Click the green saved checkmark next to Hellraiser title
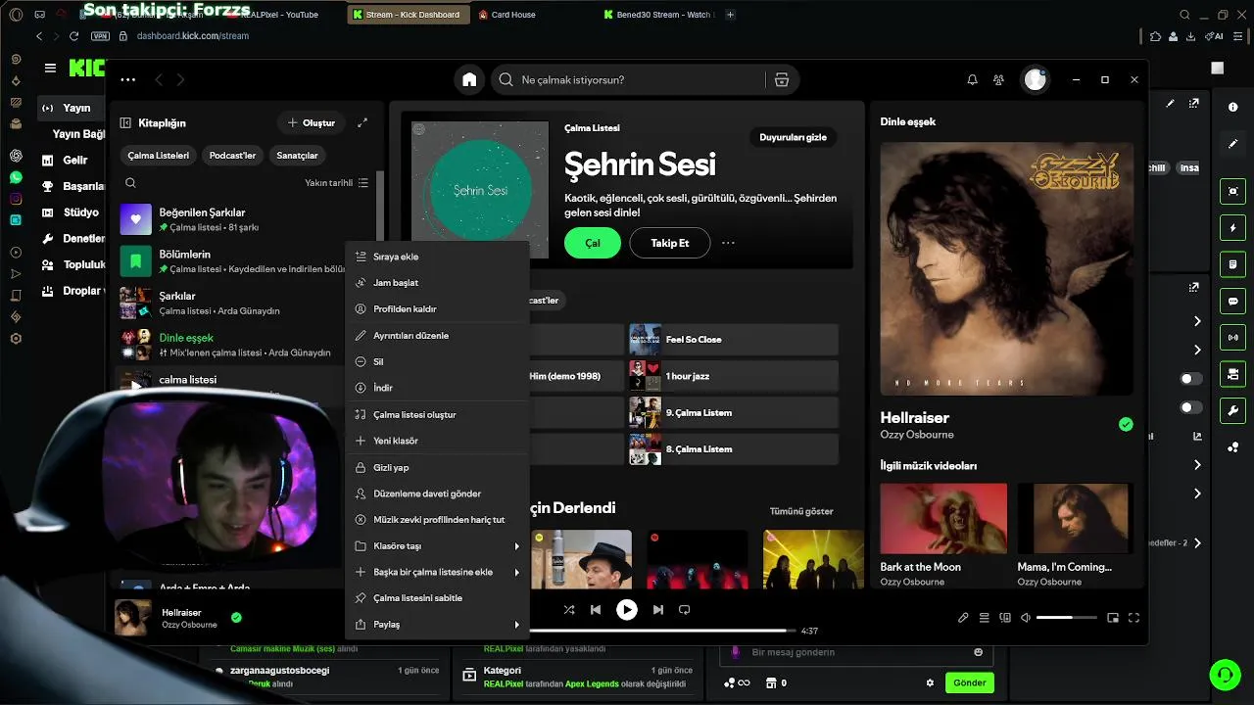The image size is (1254, 705). (x=1126, y=424)
